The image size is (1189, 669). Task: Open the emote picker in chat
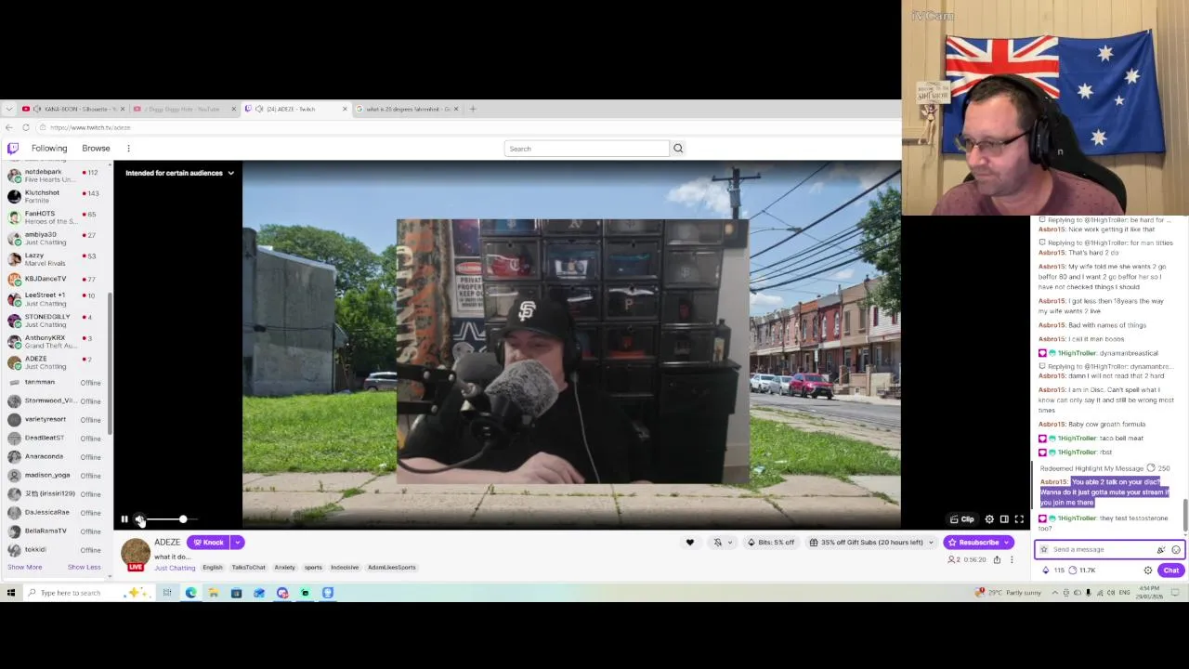pyautogui.click(x=1176, y=549)
